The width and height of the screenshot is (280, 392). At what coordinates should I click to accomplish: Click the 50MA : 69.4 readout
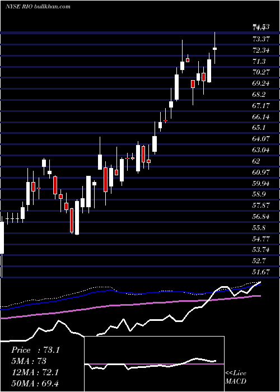[x=35, y=383]
